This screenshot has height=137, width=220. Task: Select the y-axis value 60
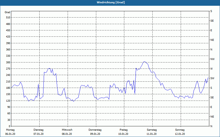[x=9, y=113]
